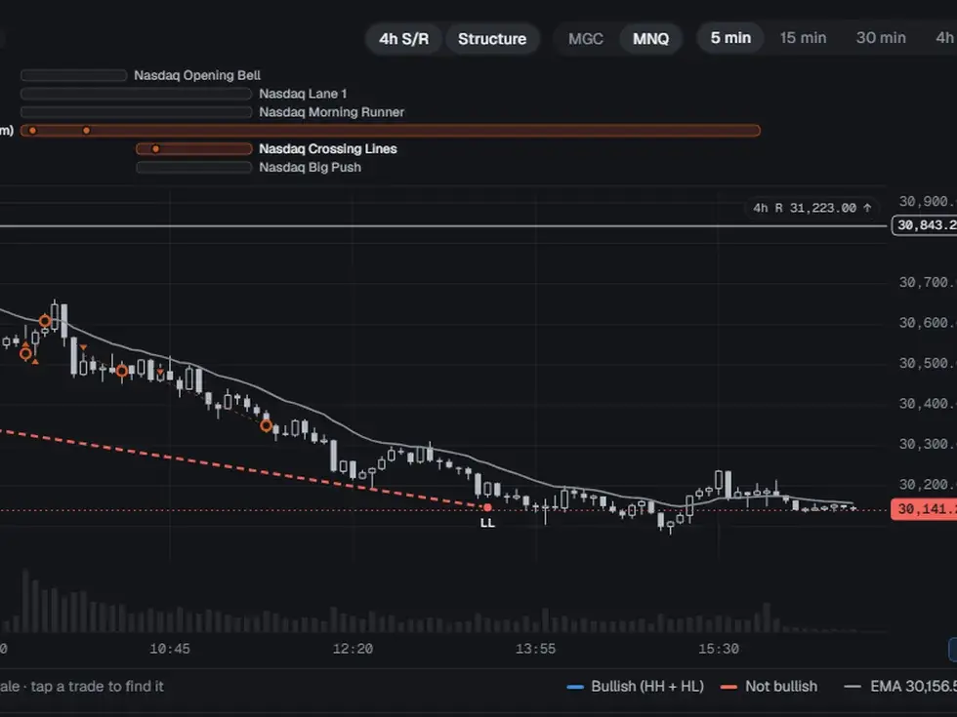
Task: Select the Nasdaq Morning Runner lane bar
Action: coord(136,112)
